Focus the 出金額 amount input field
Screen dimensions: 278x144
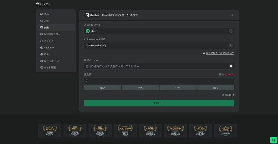tap(159, 81)
